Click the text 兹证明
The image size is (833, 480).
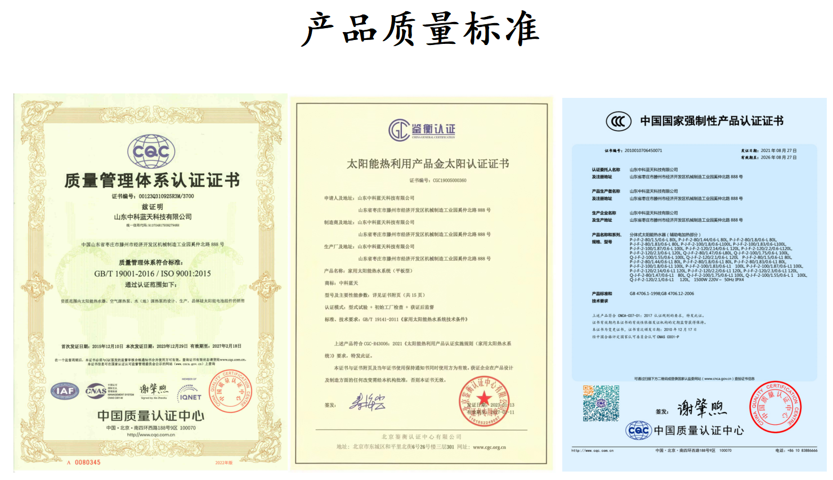(x=152, y=207)
